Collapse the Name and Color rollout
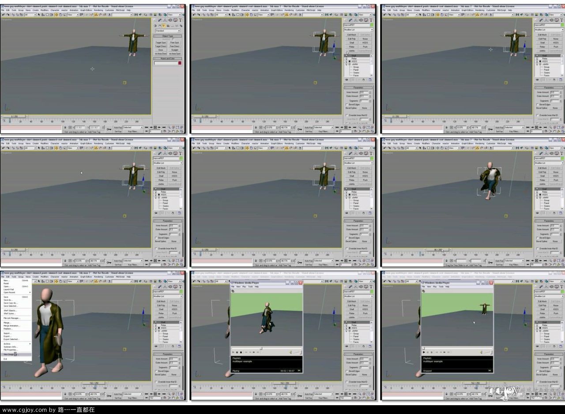 point(167,59)
